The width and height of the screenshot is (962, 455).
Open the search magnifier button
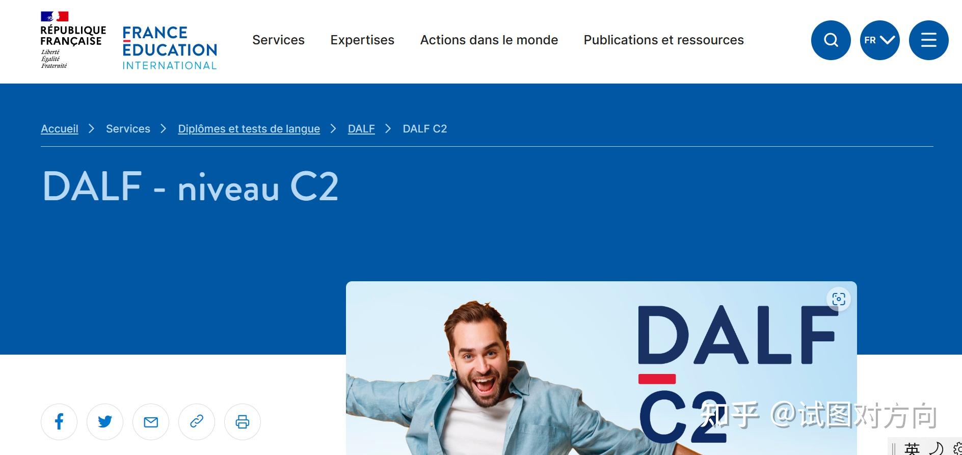(831, 40)
